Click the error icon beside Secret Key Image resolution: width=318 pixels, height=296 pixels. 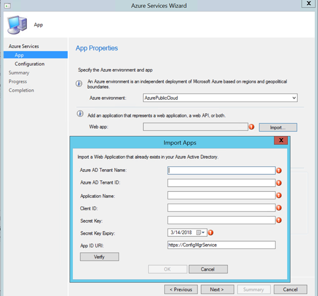(x=279, y=220)
